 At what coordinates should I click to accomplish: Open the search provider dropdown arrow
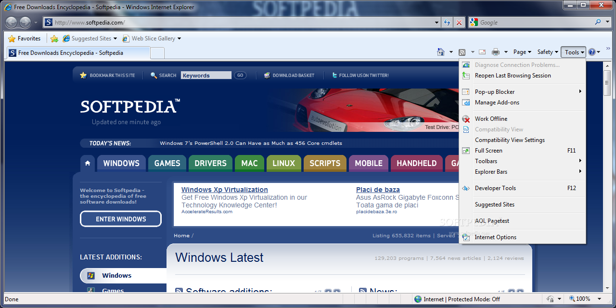(606, 22)
